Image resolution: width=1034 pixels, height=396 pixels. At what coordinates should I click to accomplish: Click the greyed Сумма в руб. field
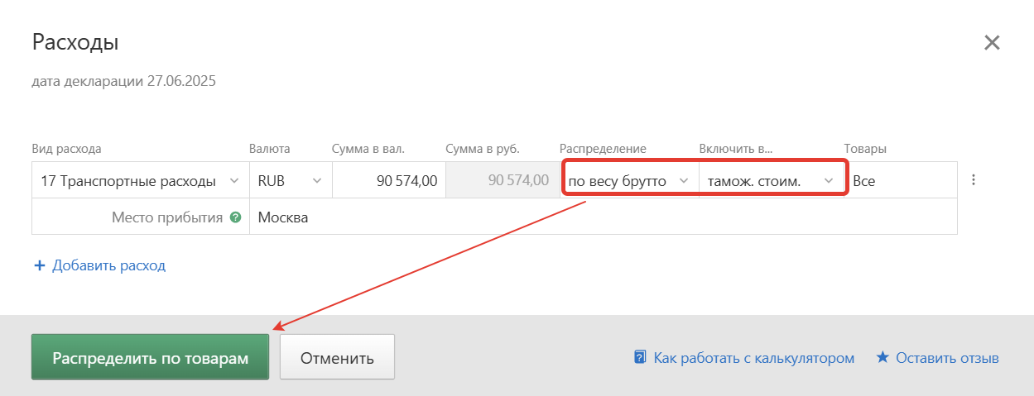pyautogui.click(x=503, y=180)
